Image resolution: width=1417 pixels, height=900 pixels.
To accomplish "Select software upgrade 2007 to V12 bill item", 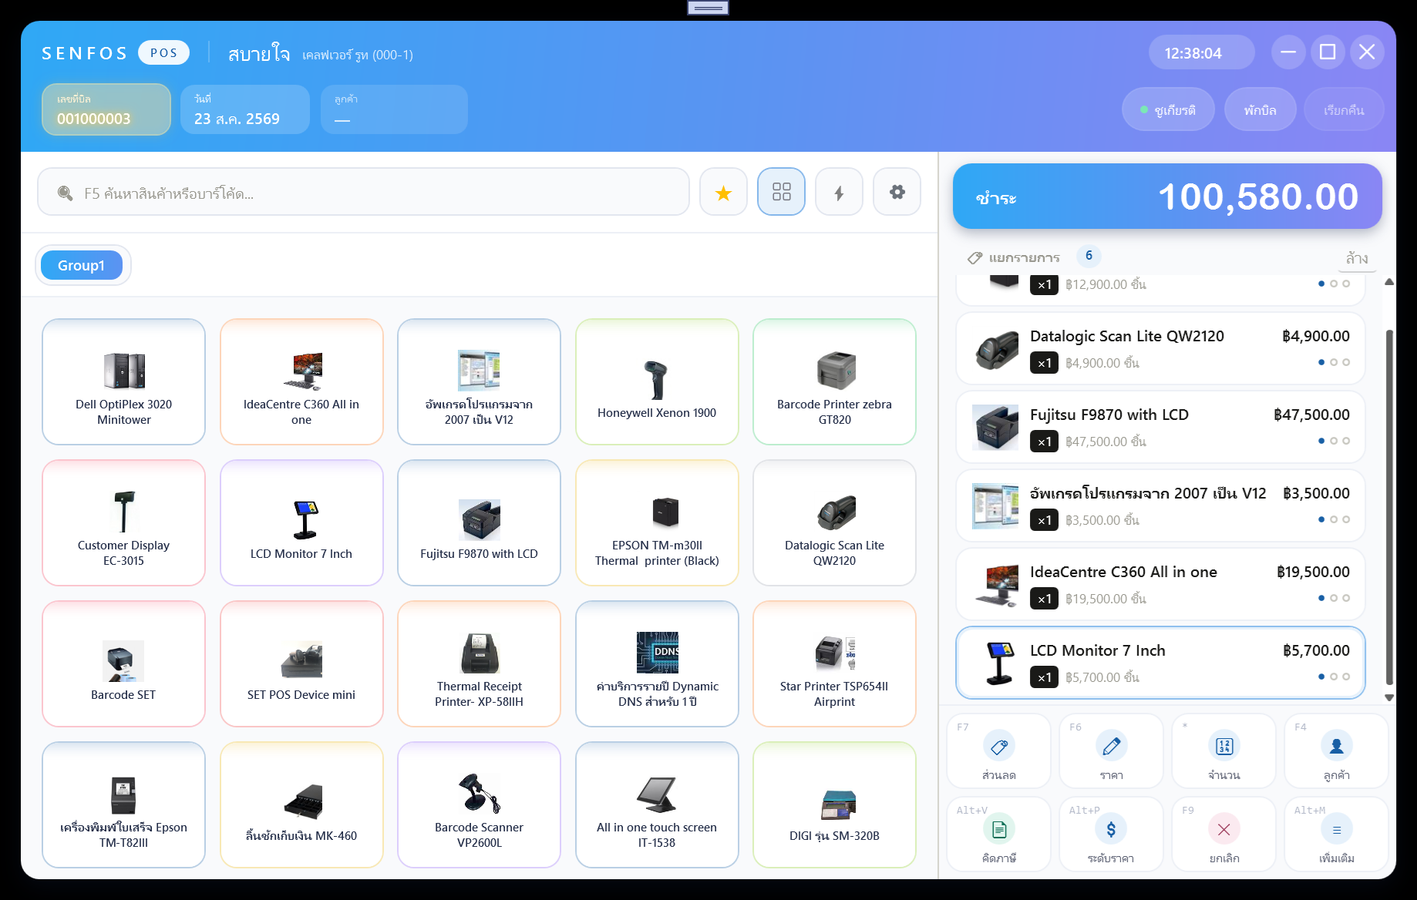I will pos(1160,505).
